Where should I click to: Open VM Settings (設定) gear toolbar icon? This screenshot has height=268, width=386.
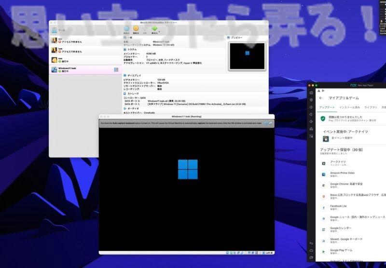click(136, 29)
